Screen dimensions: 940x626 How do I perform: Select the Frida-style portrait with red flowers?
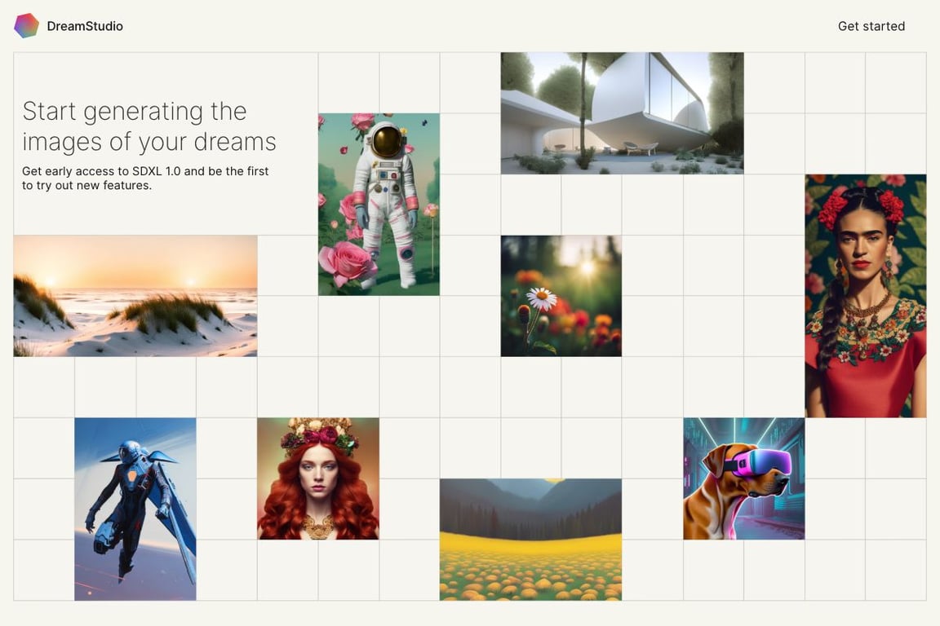(866, 296)
